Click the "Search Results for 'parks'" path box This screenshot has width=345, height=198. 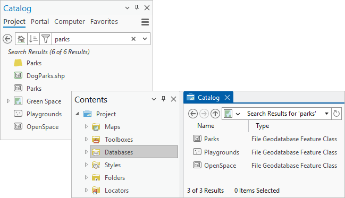click(282, 114)
